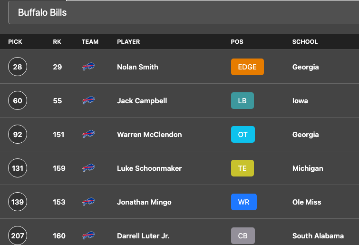
Task: Click the Bills logo in Luke Schoonmaker row
Action: (x=88, y=168)
